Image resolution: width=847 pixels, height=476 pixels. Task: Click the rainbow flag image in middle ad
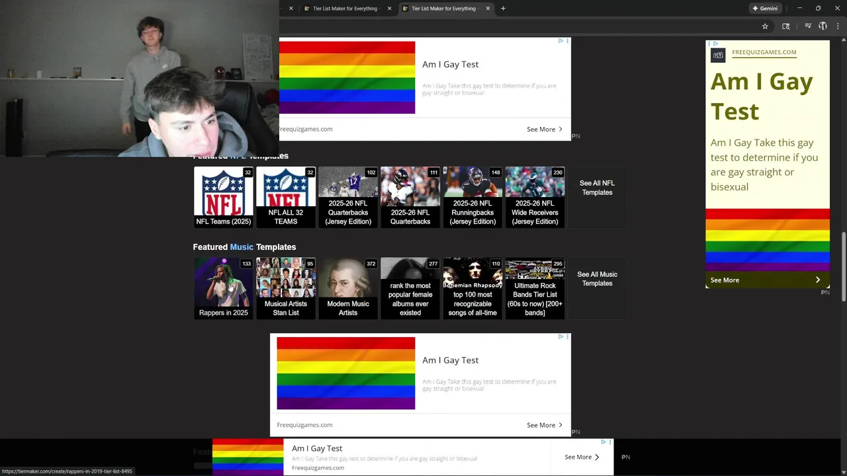coord(346,374)
